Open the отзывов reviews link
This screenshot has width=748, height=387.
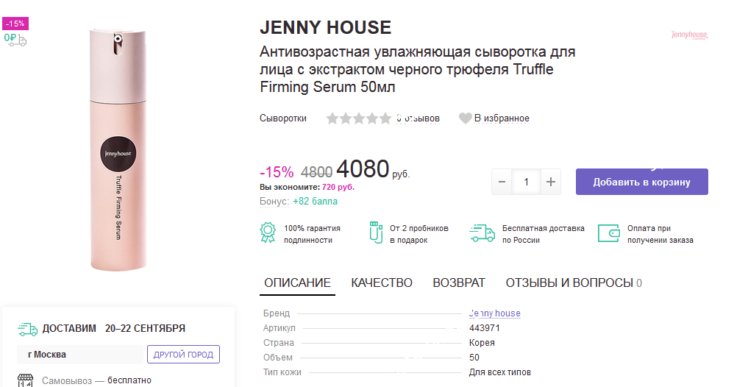[418, 118]
